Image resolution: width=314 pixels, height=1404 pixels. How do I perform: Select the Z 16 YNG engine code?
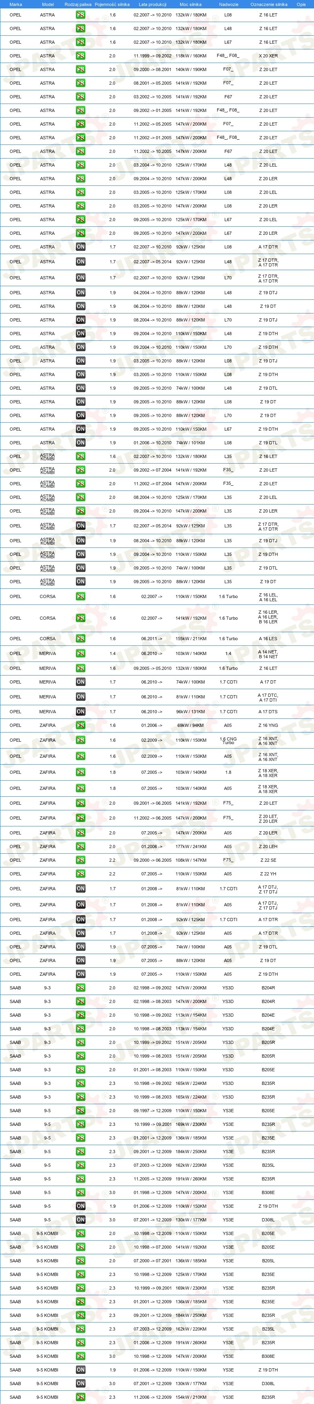click(268, 725)
